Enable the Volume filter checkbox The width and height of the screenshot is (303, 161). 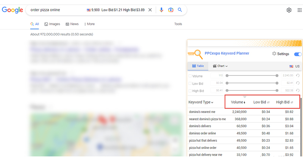[190, 76]
